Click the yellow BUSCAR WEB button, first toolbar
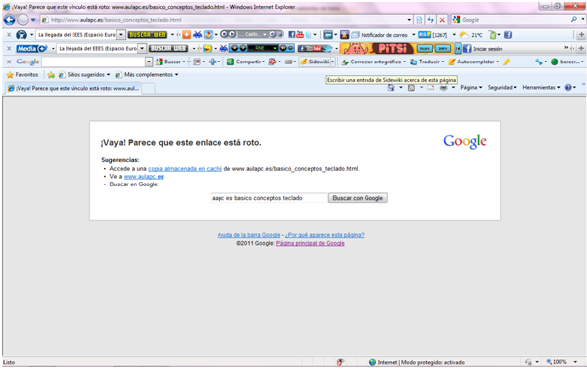 point(147,35)
